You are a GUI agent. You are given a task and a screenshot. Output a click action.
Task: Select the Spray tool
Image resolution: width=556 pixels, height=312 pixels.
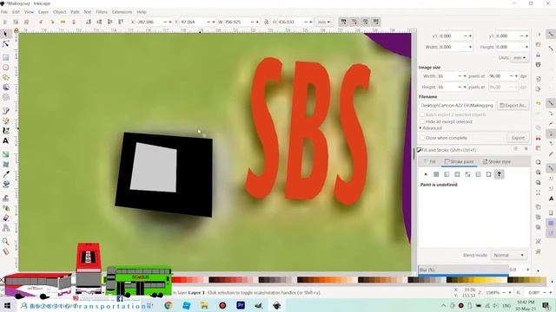tap(6, 208)
